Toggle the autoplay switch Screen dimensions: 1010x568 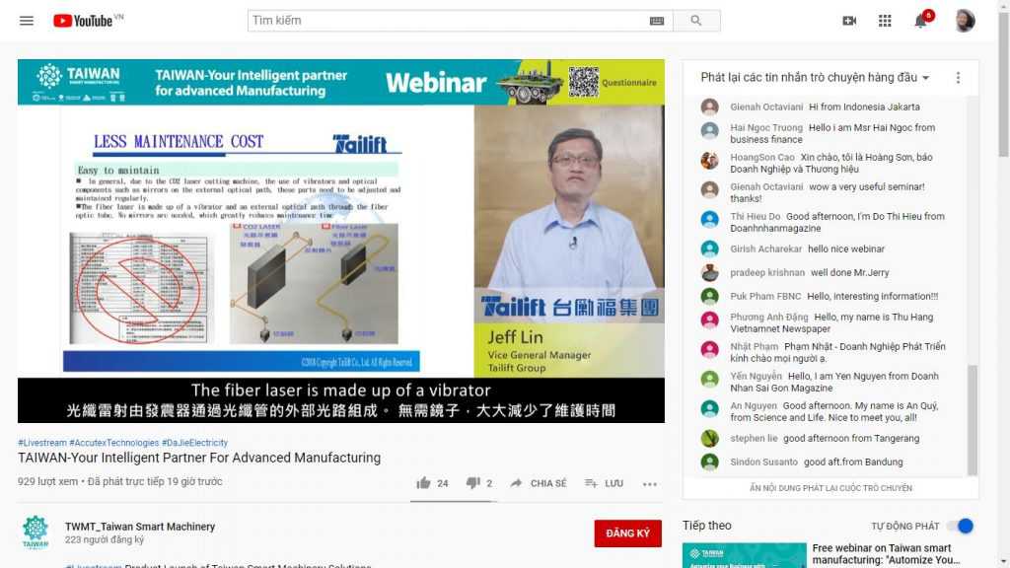tap(959, 526)
